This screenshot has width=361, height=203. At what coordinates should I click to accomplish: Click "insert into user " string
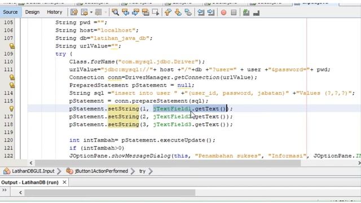[x=144, y=93]
